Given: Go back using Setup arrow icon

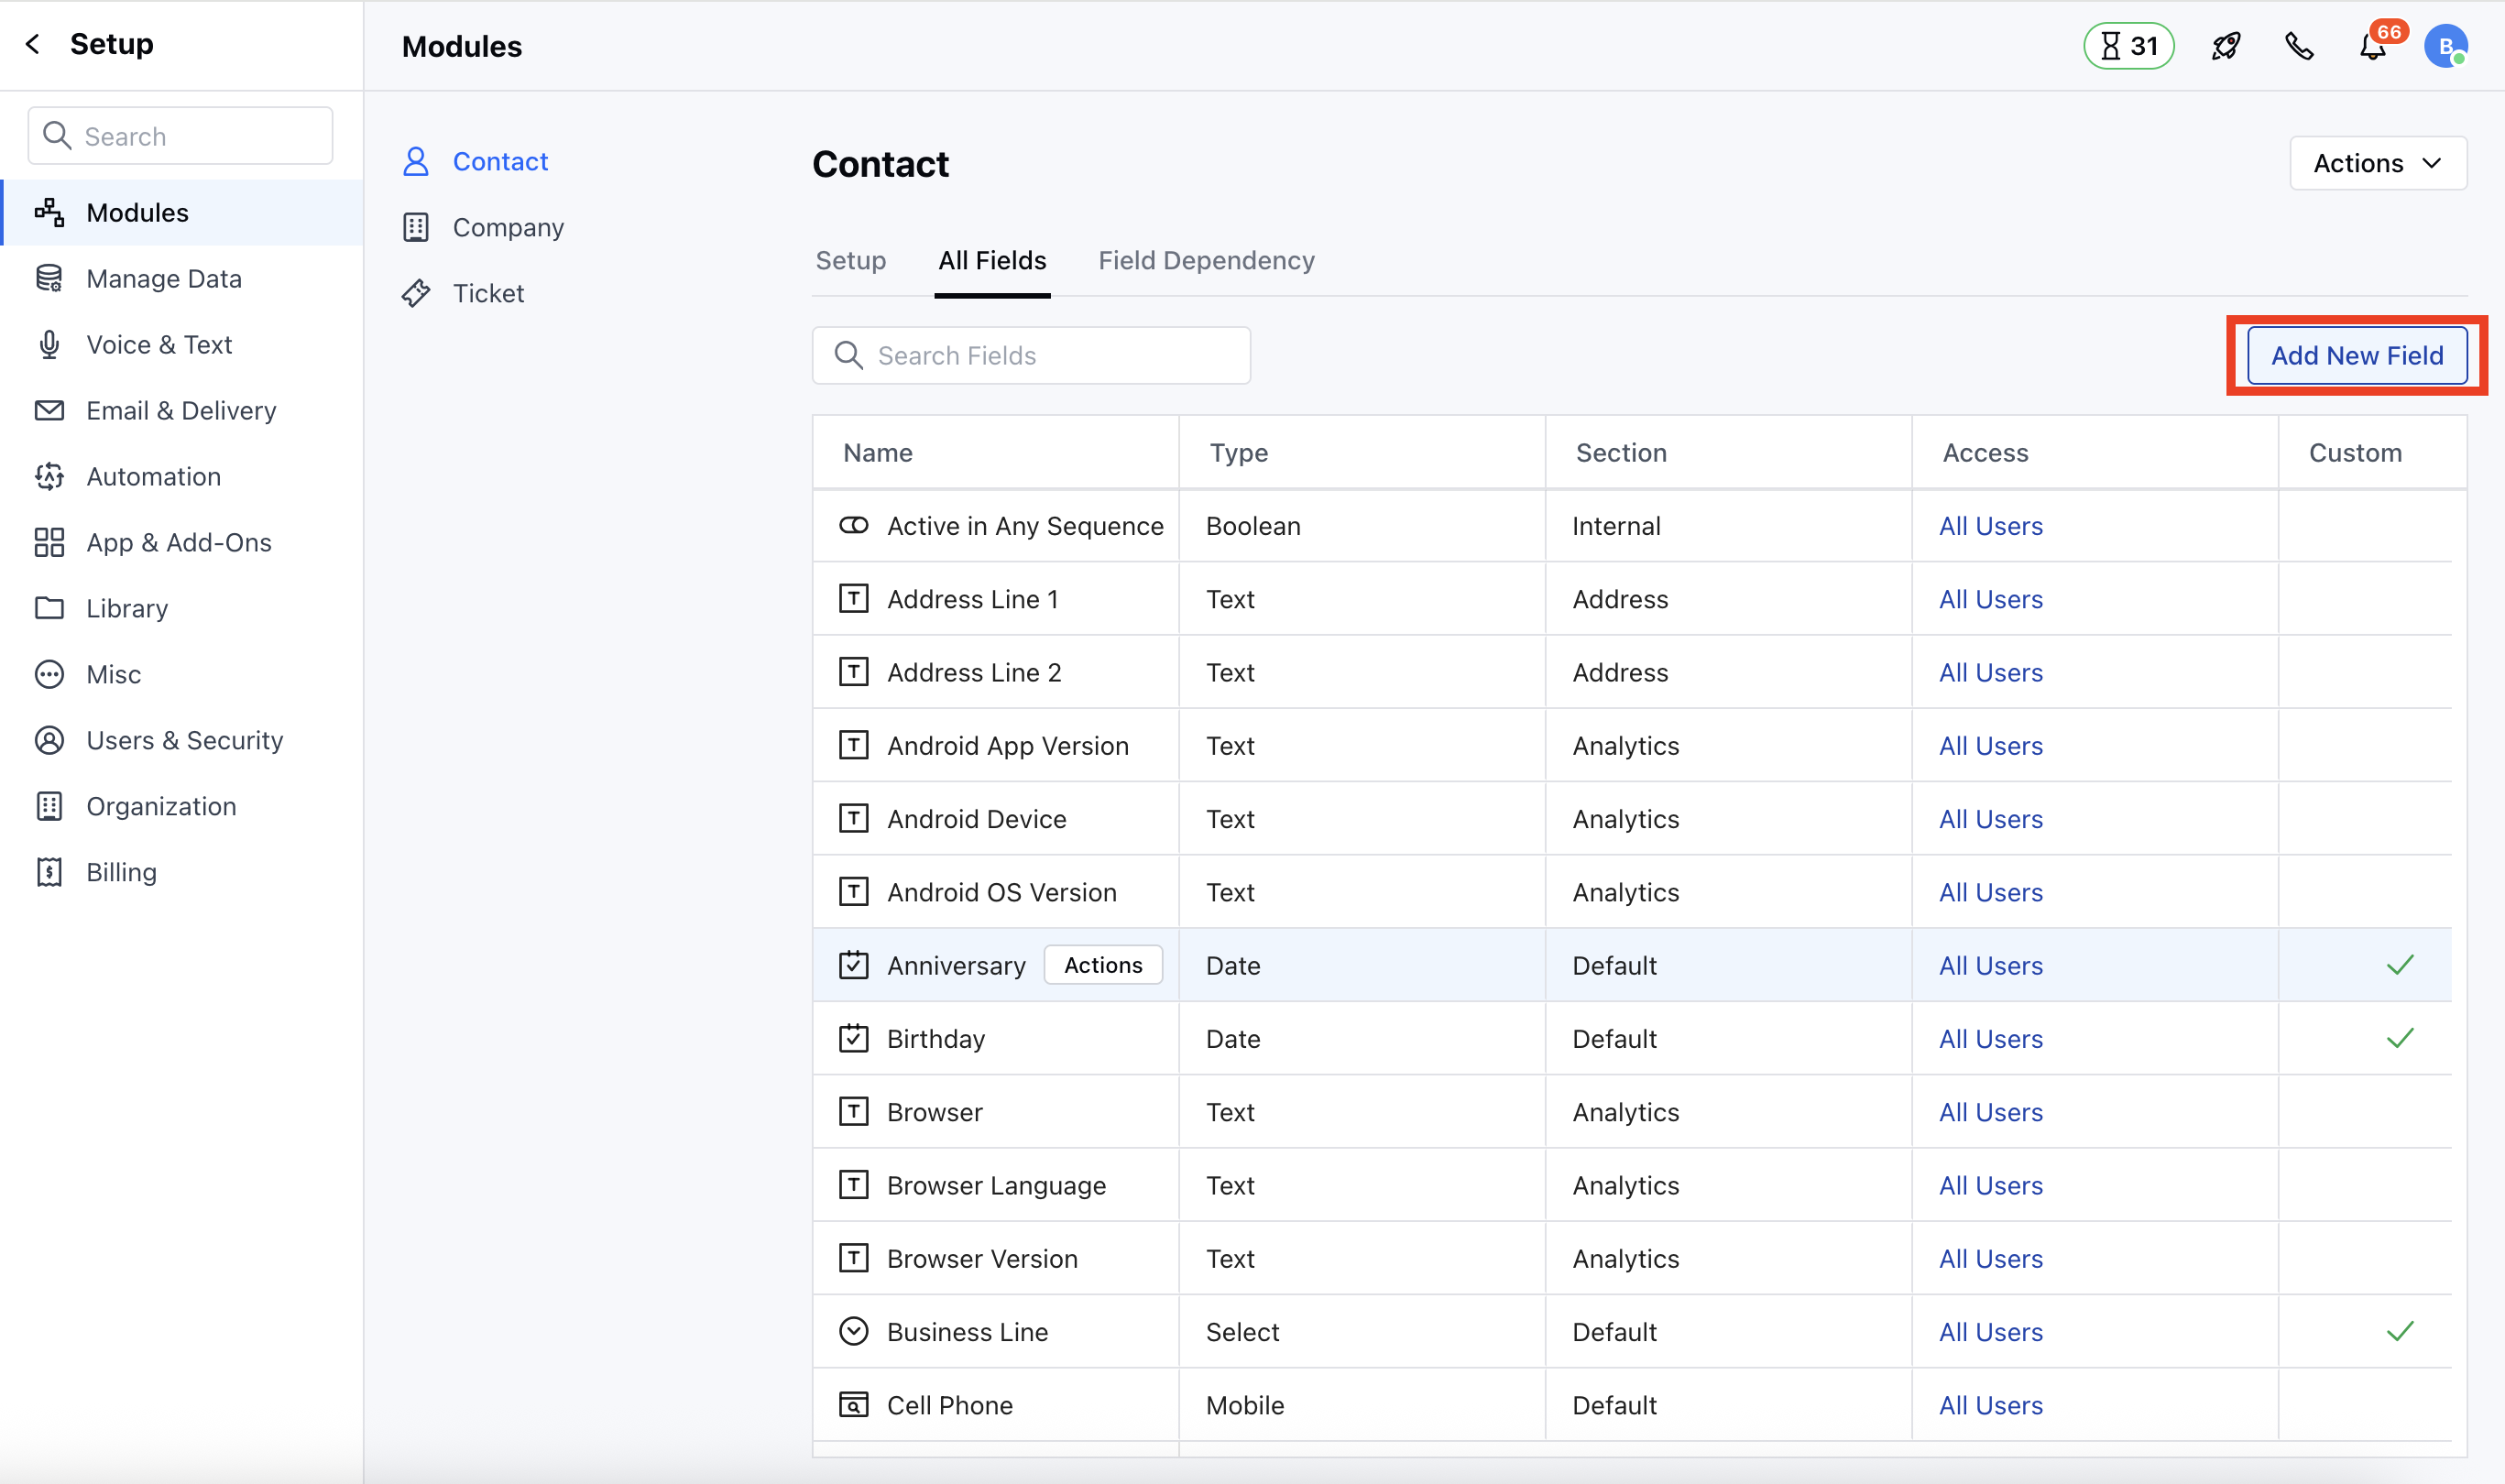Looking at the screenshot, I should 33,44.
